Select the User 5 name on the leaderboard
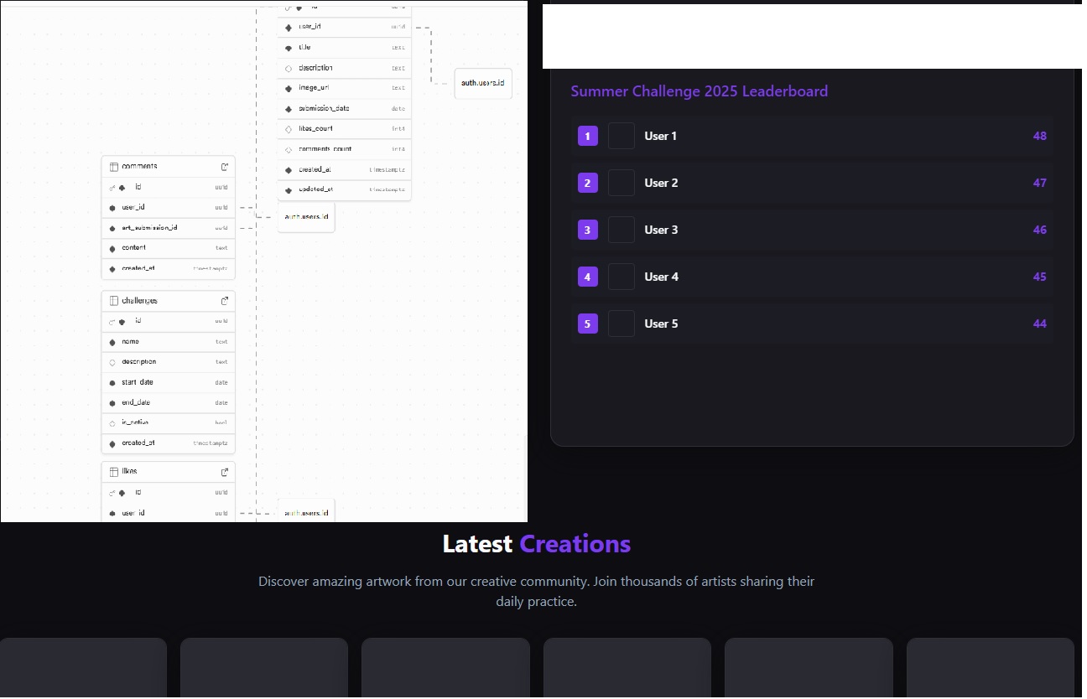Image resolution: width=1087 pixels, height=699 pixels. point(661,324)
